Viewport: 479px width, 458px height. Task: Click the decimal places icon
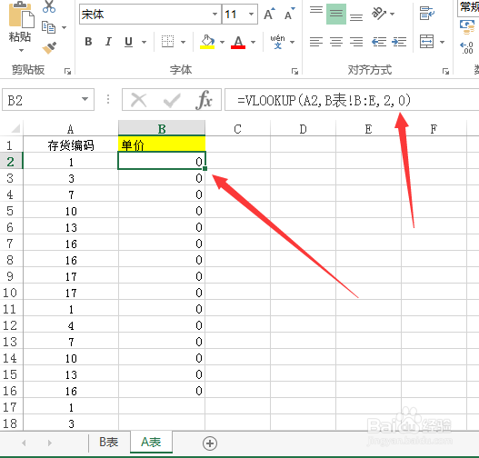click(467, 47)
